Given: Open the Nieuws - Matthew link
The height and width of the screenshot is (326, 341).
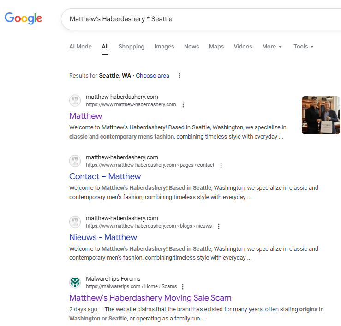Looking at the screenshot, I should (x=103, y=237).
